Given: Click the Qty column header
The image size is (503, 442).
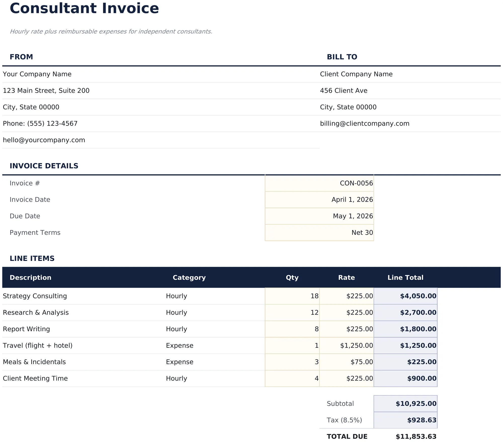Looking at the screenshot, I should (292, 278).
